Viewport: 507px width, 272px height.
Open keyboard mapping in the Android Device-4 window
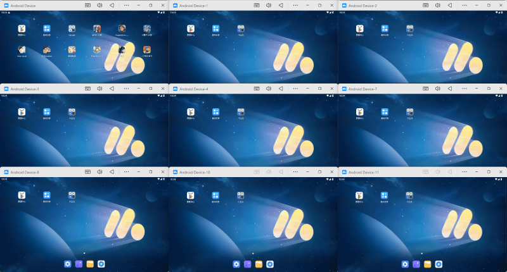click(x=257, y=89)
